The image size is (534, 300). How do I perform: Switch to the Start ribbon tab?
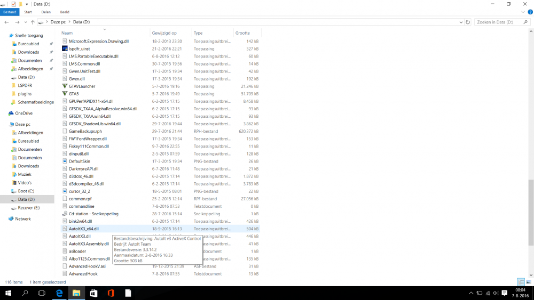click(x=28, y=12)
